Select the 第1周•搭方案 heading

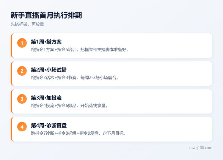[x=46, y=42]
